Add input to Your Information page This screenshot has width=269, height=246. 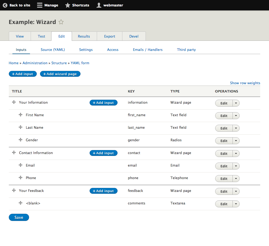click(x=103, y=103)
